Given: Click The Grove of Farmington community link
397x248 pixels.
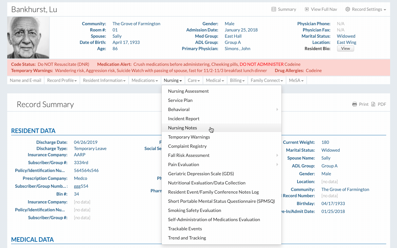Looking at the screenshot, I should 136,24.
